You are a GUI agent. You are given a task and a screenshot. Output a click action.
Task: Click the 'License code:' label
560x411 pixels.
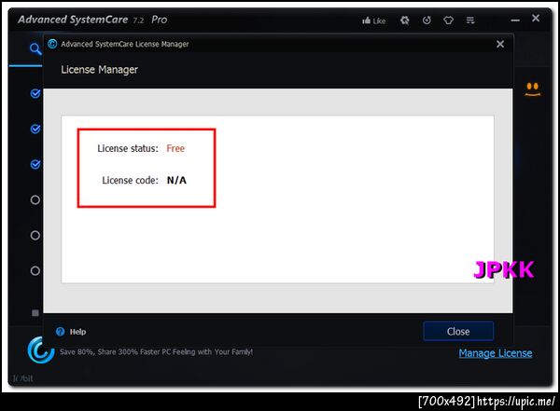point(130,180)
